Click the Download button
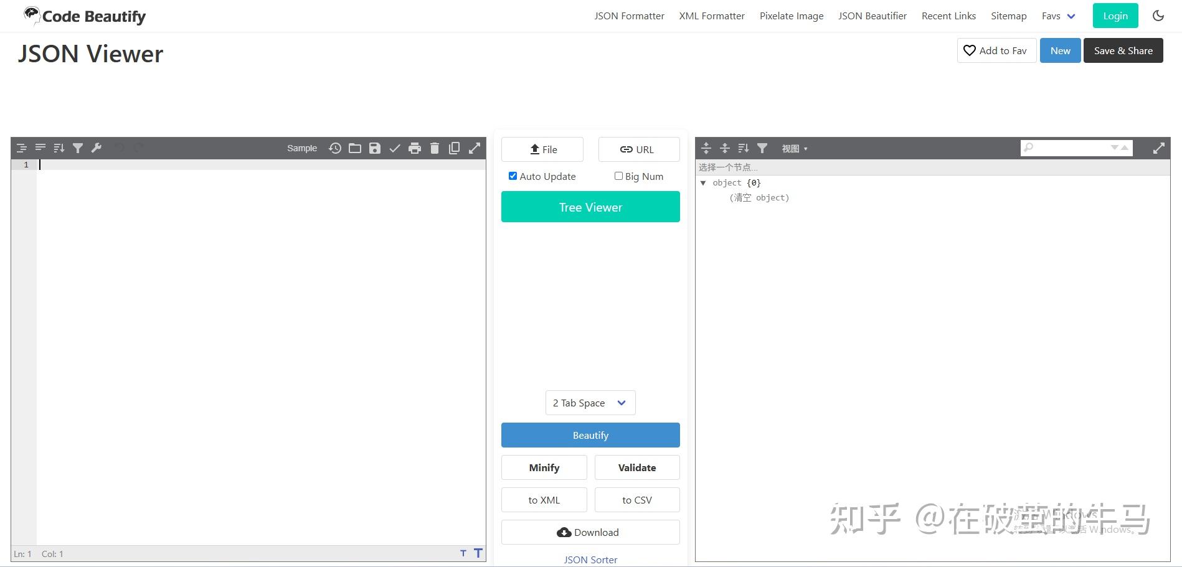This screenshot has height=567, width=1182. [x=590, y=532]
